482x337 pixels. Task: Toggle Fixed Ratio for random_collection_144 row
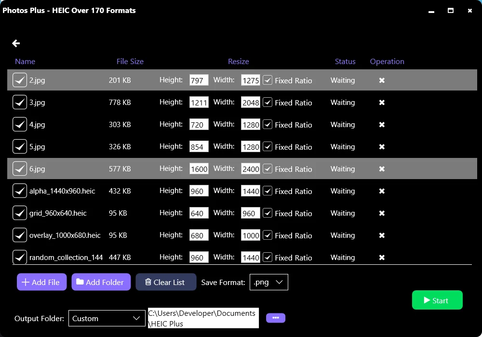click(x=268, y=257)
